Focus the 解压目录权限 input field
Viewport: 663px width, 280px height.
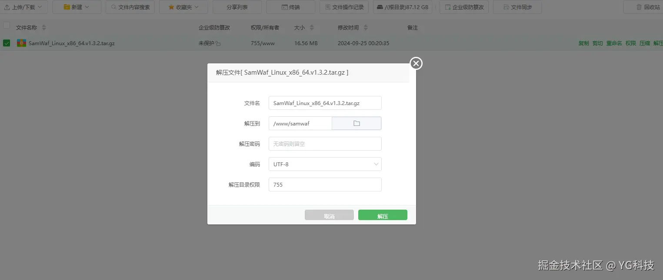(x=325, y=184)
